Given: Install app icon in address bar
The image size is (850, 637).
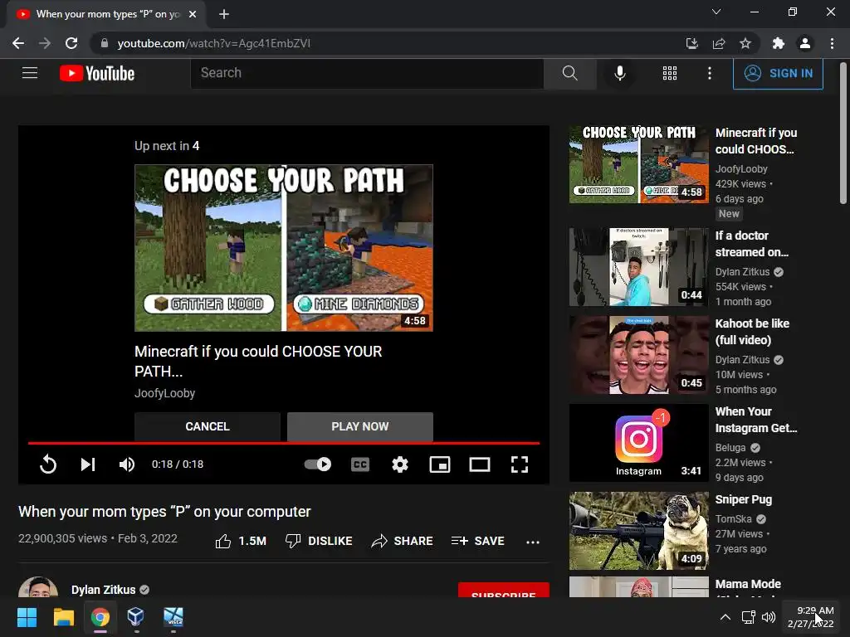Looking at the screenshot, I should tap(691, 43).
